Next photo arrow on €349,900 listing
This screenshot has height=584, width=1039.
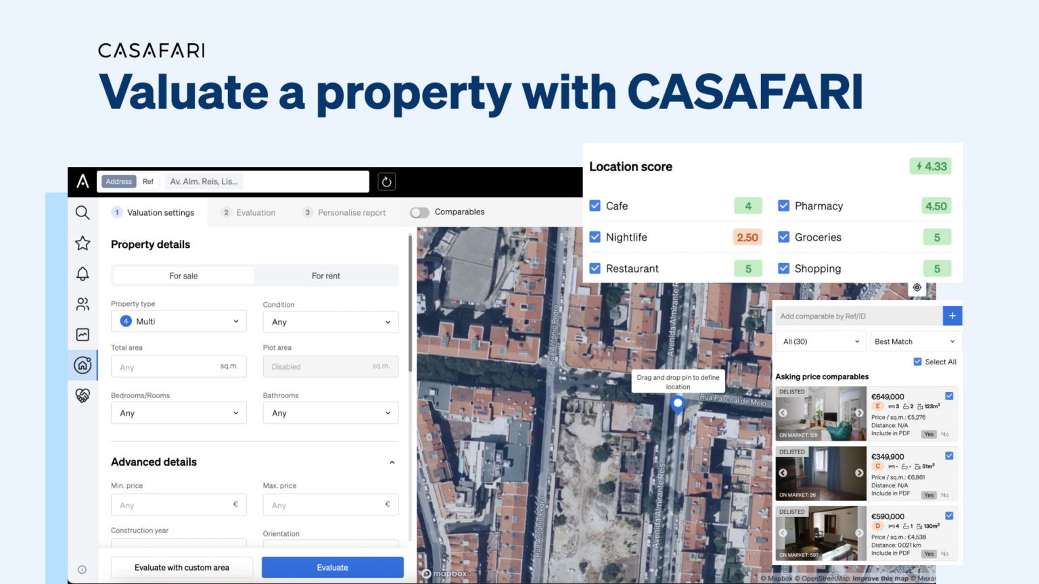(x=859, y=473)
